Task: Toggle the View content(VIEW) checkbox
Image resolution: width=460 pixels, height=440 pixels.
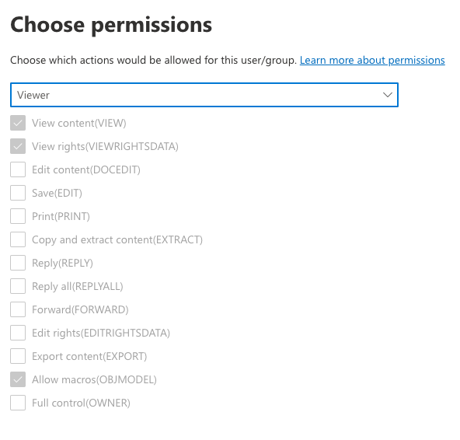Action: tap(18, 123)
